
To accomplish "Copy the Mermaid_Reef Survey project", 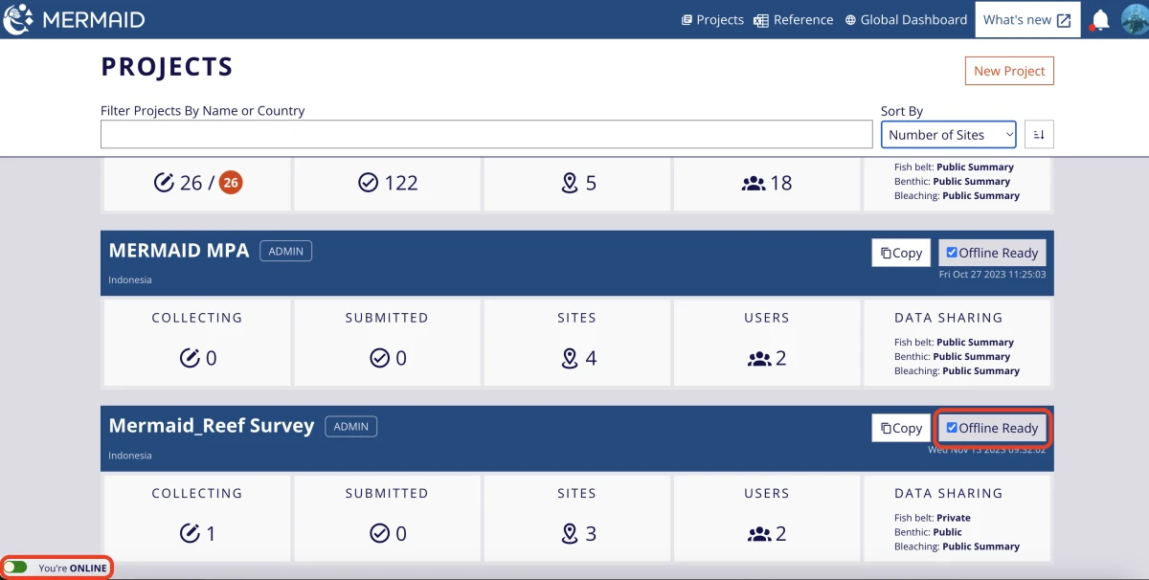I will 901,428.
